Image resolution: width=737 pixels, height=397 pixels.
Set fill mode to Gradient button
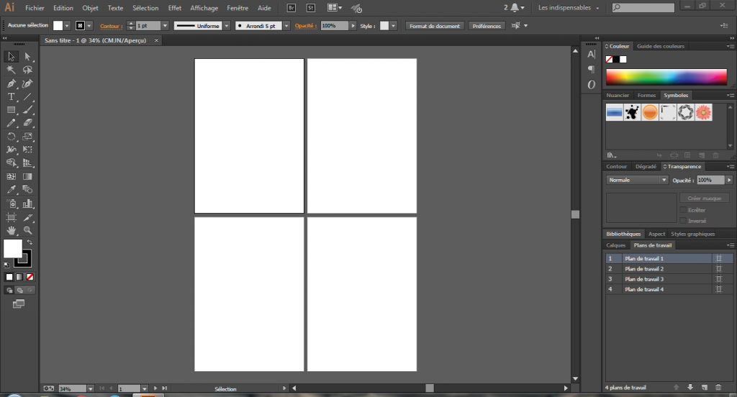(x=19, y=277)
